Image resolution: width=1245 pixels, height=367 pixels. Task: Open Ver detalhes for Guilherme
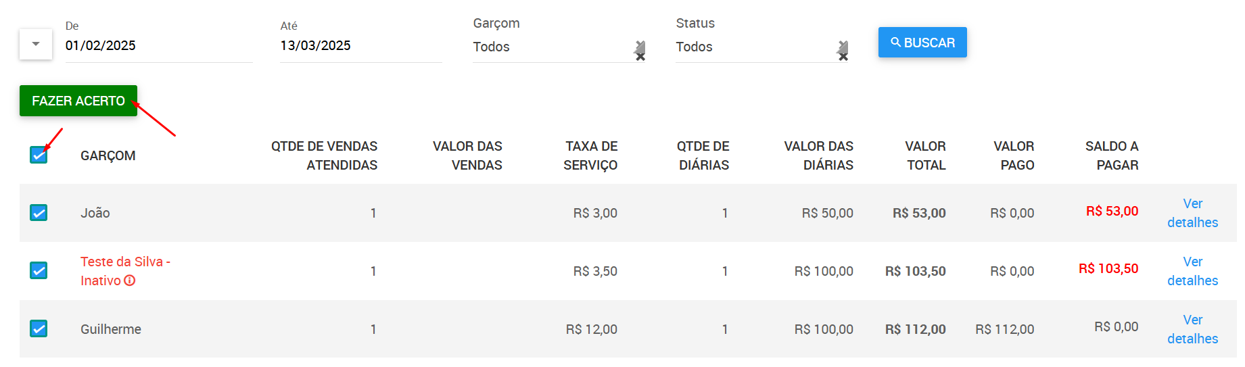(1192, 329)
